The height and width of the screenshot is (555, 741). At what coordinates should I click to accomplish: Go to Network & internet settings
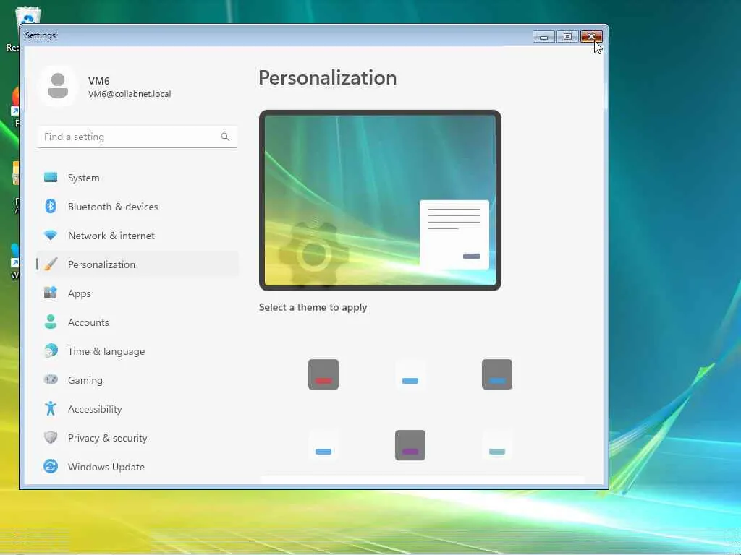[x=137, y=236]
